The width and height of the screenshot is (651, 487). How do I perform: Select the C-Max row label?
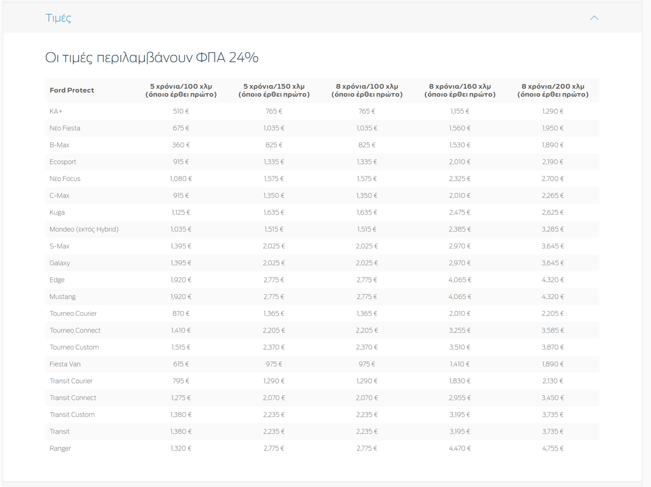click(x=59, y=195)
